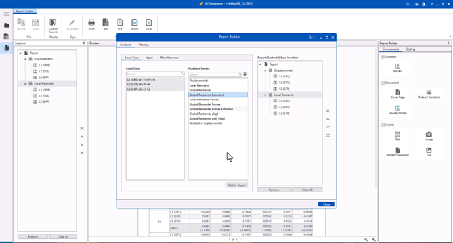The height and width of the screenshot is (243, 453).
Task: Insert a Header/Footer component
Action: click(x=398, y=110)
